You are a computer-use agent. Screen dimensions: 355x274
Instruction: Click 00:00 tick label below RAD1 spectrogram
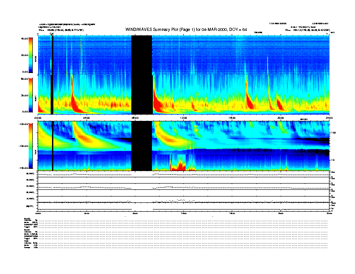[x=38, y=118]
